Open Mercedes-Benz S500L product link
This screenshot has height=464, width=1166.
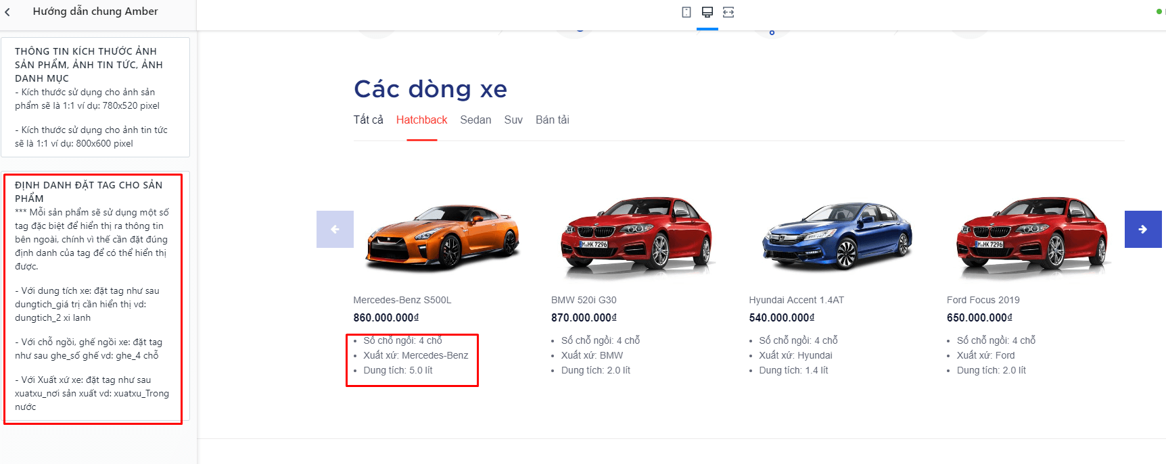pos(402,300)
